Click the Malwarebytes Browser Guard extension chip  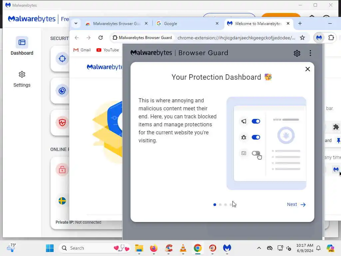pos(142,38)
